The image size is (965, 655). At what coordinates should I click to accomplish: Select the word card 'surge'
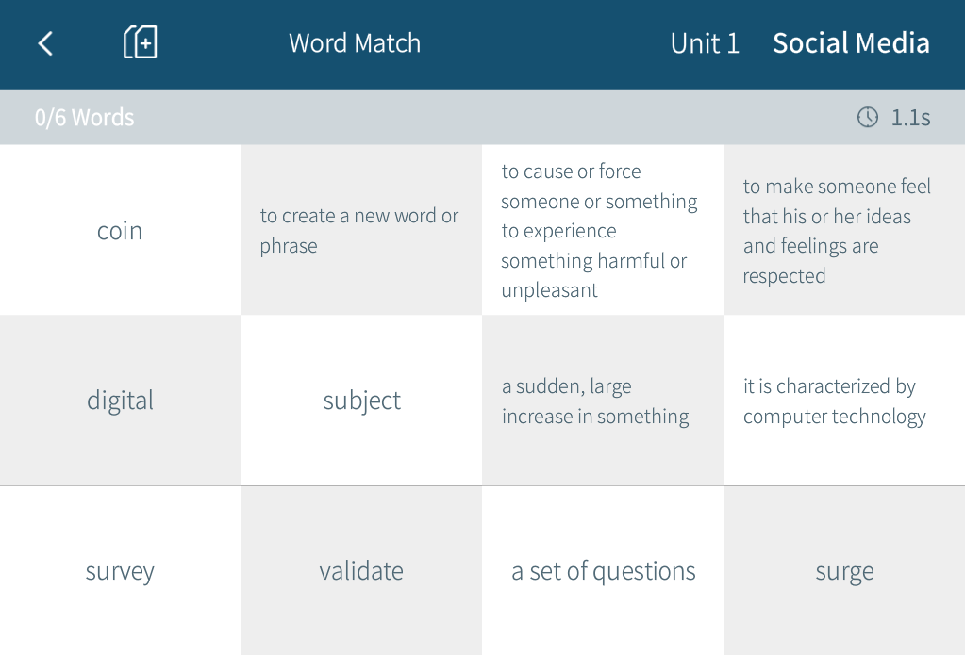tap(844, 571)
